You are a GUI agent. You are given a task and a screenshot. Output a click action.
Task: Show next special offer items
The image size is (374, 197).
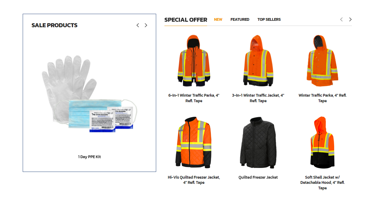tap(350, 19)
